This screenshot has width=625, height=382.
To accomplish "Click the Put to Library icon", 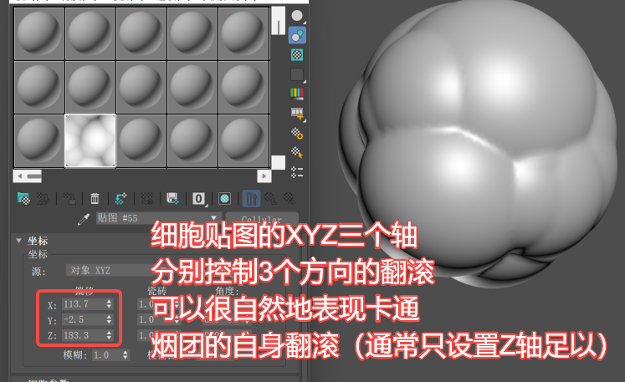I will (x=172, y=198).
